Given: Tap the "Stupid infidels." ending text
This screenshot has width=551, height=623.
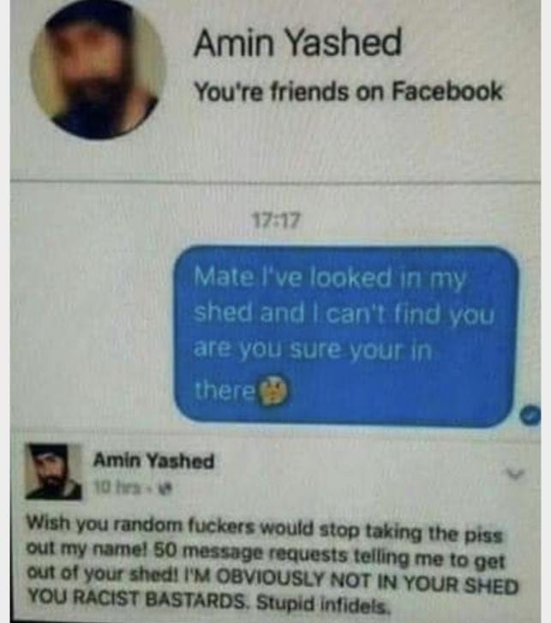Looking at the screenshot, I should (x=321, y=604).
